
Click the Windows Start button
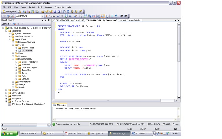9,133
